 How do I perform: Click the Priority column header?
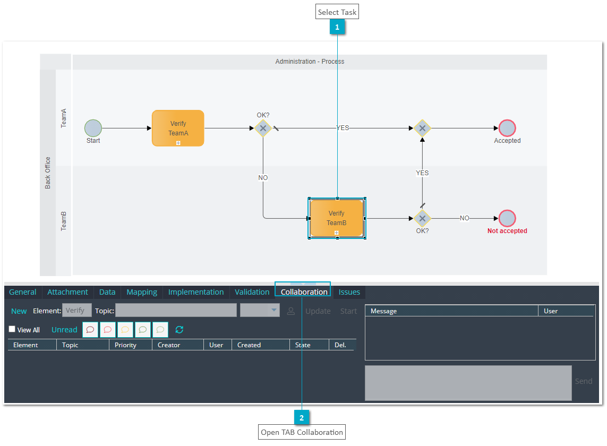coord(130,345)
